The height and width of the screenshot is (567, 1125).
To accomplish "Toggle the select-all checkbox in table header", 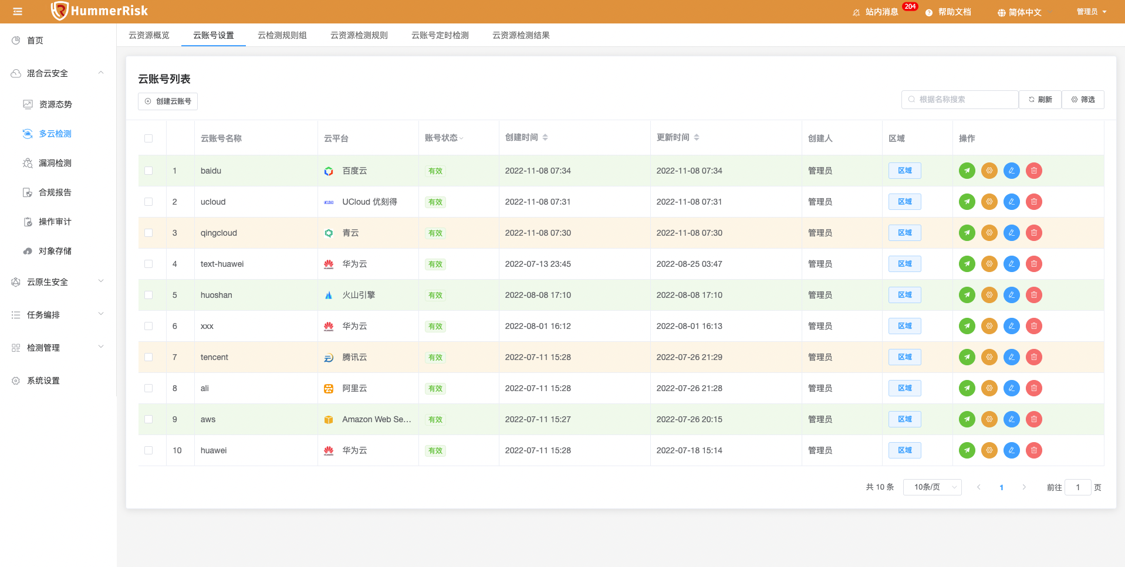I will click(149, 138).
